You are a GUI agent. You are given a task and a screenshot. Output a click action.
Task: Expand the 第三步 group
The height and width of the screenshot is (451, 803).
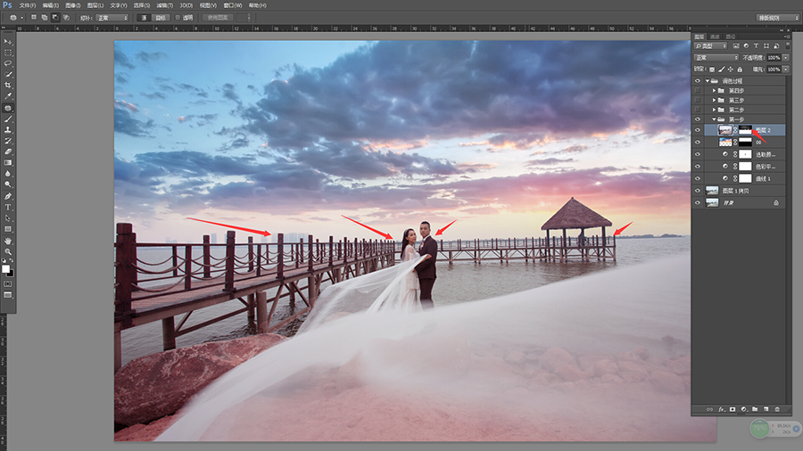tap(714, 100)
